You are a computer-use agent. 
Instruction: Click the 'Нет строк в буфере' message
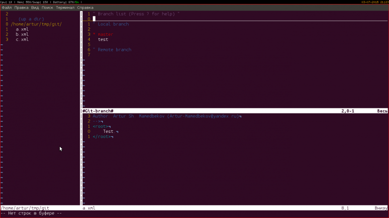tap(31, 214)
